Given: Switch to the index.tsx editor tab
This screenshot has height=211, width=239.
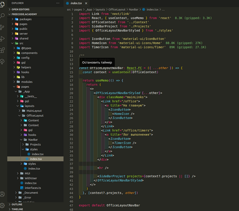Looking at the screenshot, I should [x=76, y=3].
